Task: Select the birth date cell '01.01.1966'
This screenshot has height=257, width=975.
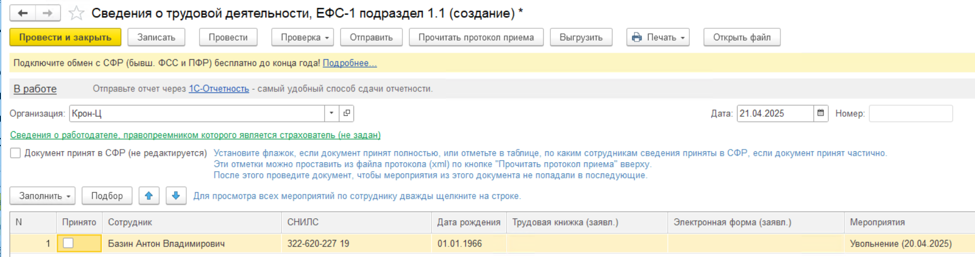Action: [x=469, y=243]
